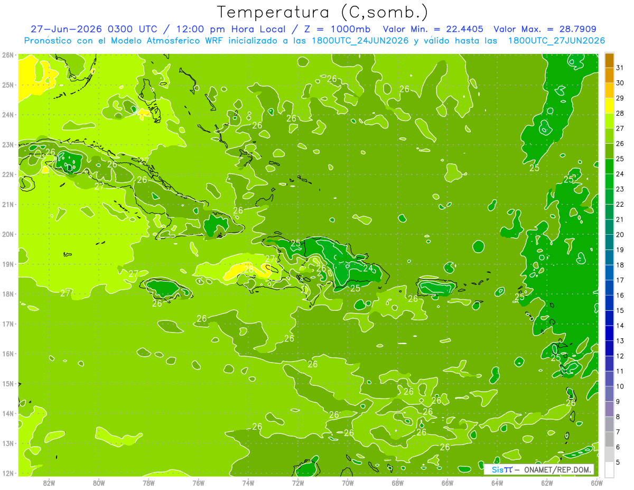
Task: Click the 18N latitude axis label
Action: [8, 294]
